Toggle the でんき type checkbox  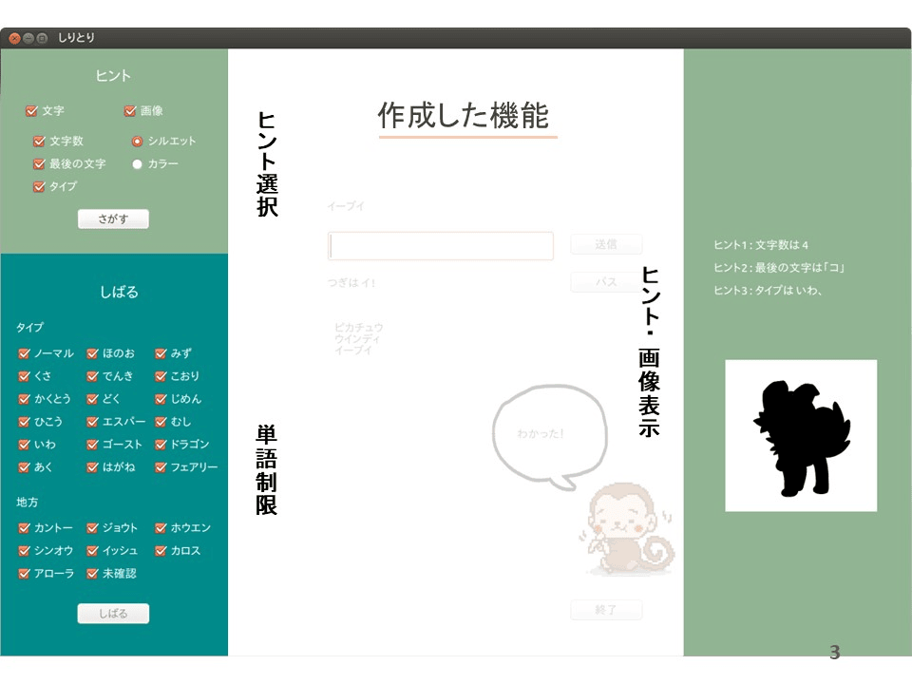click(92, 376)
